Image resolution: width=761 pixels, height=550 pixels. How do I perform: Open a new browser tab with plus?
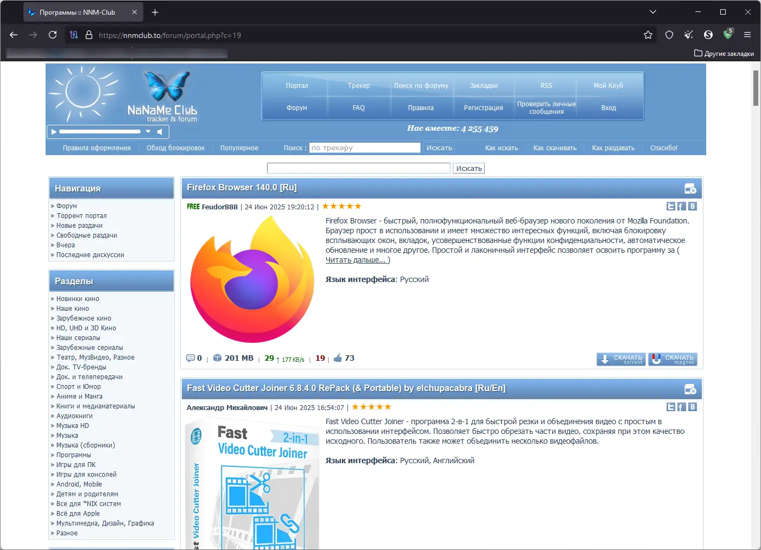click(155, 12)
